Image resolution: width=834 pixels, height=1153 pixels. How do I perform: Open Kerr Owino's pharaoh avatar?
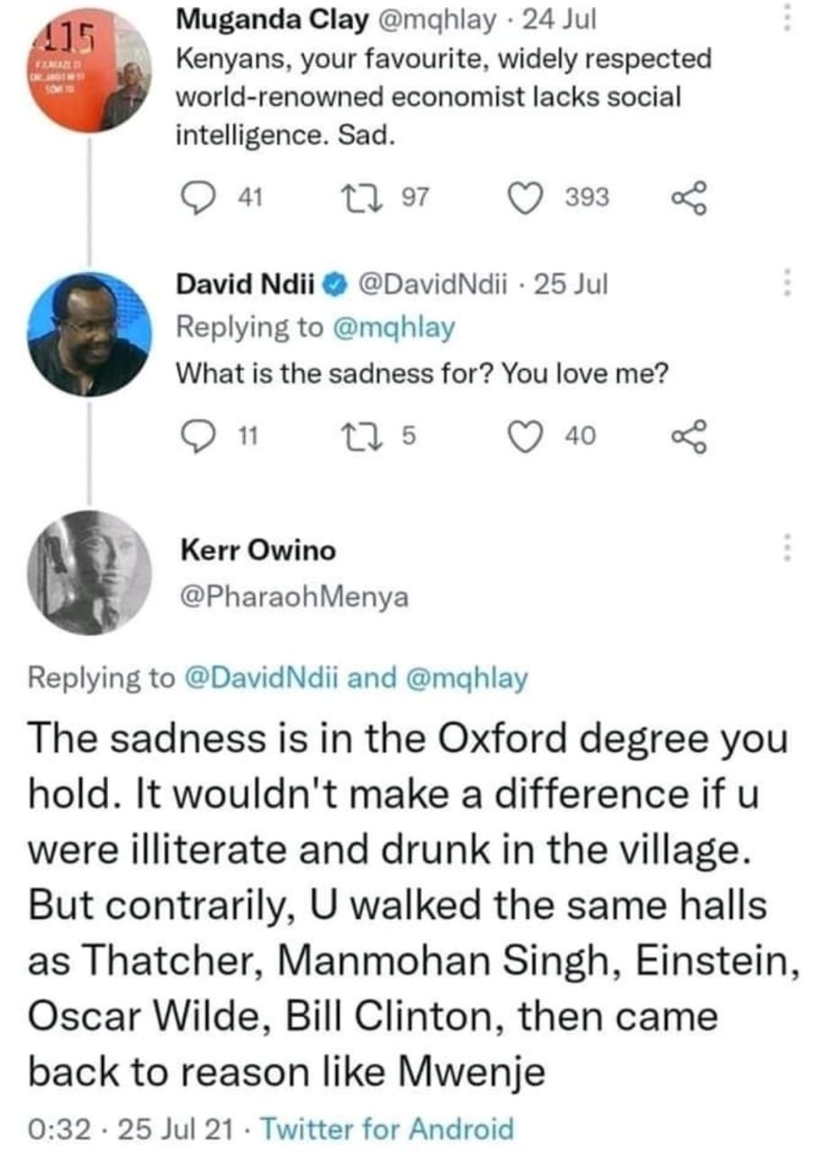[x=88, y=573]
